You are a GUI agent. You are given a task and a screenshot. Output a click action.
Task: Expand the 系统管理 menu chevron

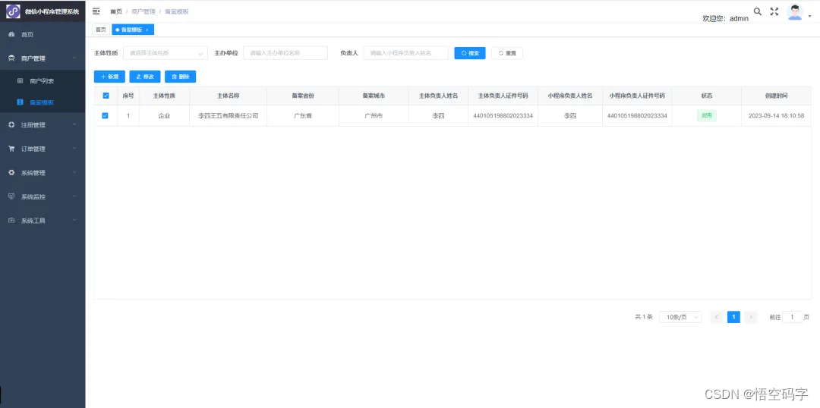(74, 173)
